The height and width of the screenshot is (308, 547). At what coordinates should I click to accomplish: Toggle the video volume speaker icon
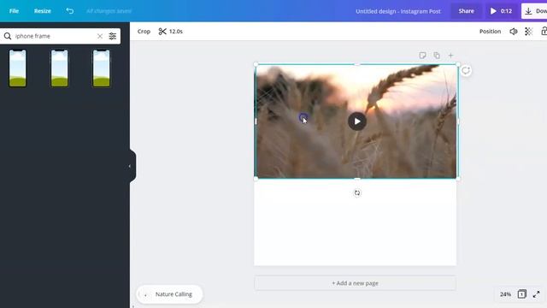click(513, 32)
